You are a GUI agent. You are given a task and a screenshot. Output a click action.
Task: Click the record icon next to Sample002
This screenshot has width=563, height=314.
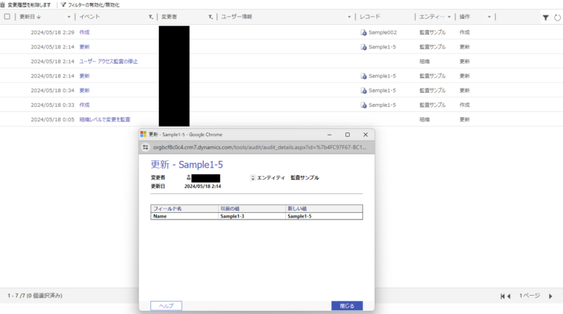(x=364, y=32)
